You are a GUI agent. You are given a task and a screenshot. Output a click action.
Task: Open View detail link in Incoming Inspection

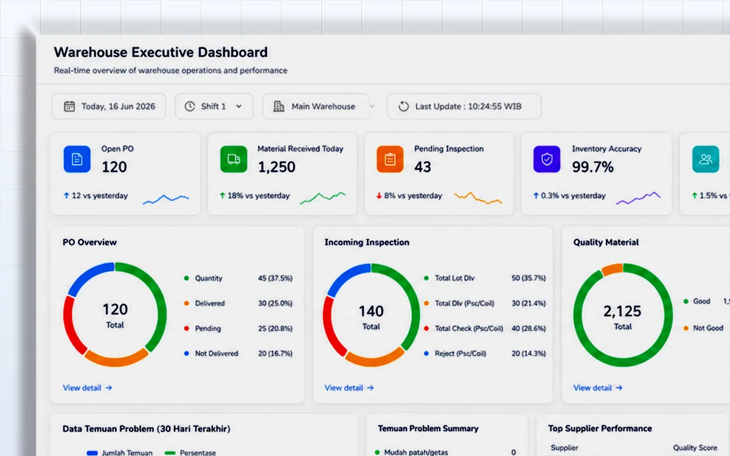point(349,388)
